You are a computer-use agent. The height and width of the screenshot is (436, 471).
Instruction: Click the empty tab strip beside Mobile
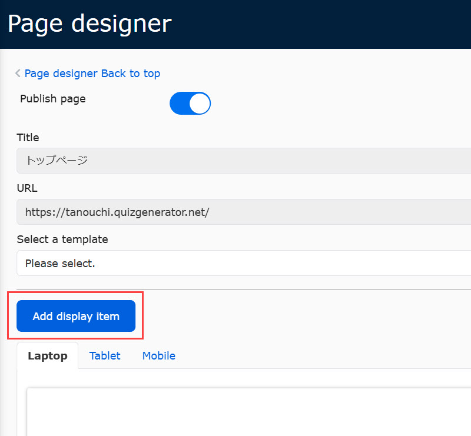pyautogui.click(x=324, y=356)
